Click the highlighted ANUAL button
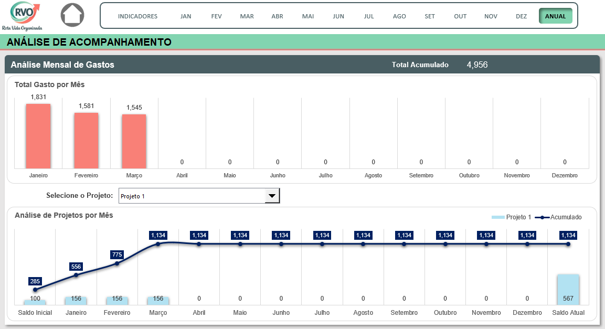 point(556,16)
